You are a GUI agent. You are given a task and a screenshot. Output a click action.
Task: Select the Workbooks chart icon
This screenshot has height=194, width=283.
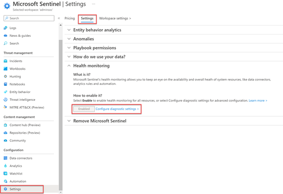tap(6, 69)
